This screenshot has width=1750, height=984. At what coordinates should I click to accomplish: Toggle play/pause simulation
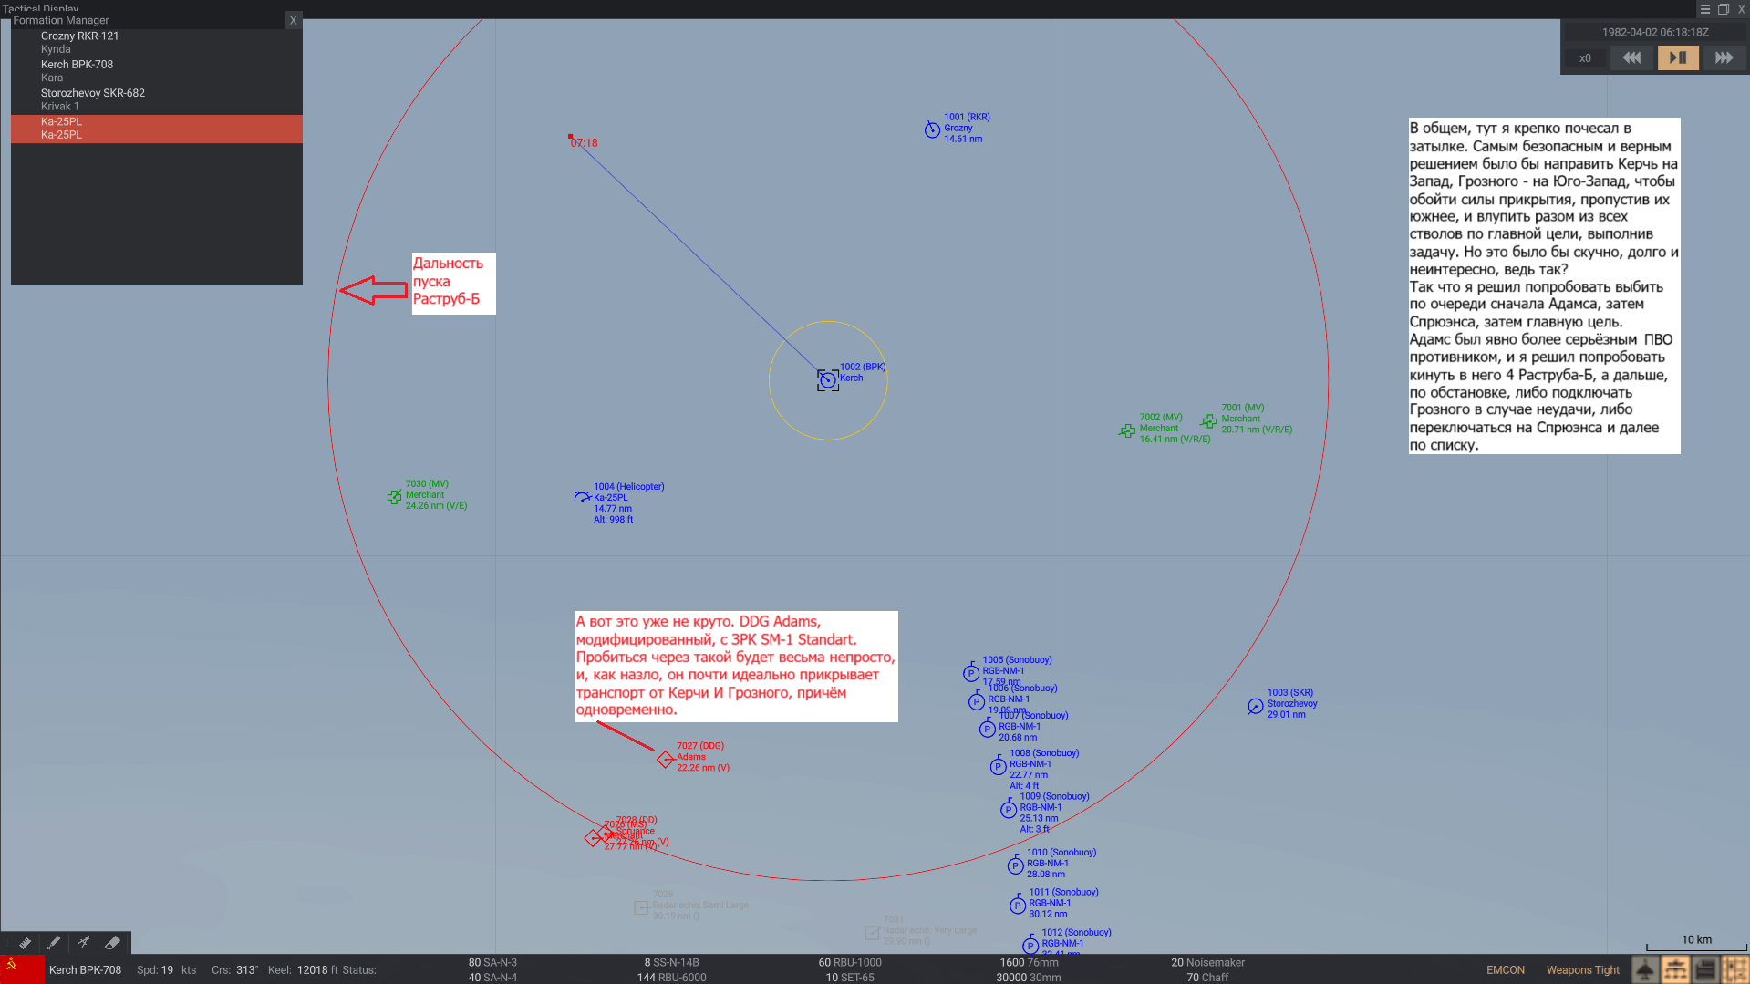click(1678, 57)
